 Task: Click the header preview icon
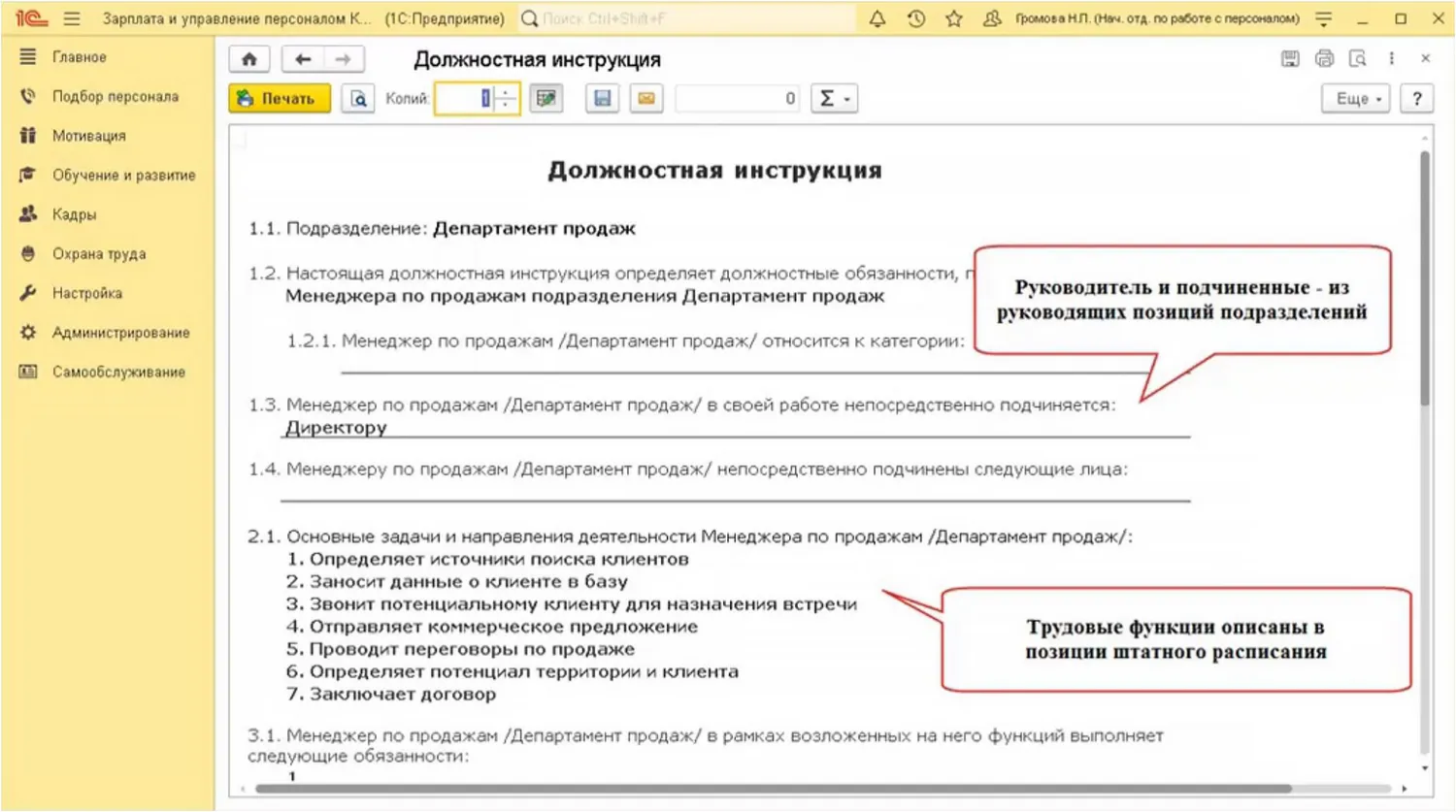[1358, 59]
